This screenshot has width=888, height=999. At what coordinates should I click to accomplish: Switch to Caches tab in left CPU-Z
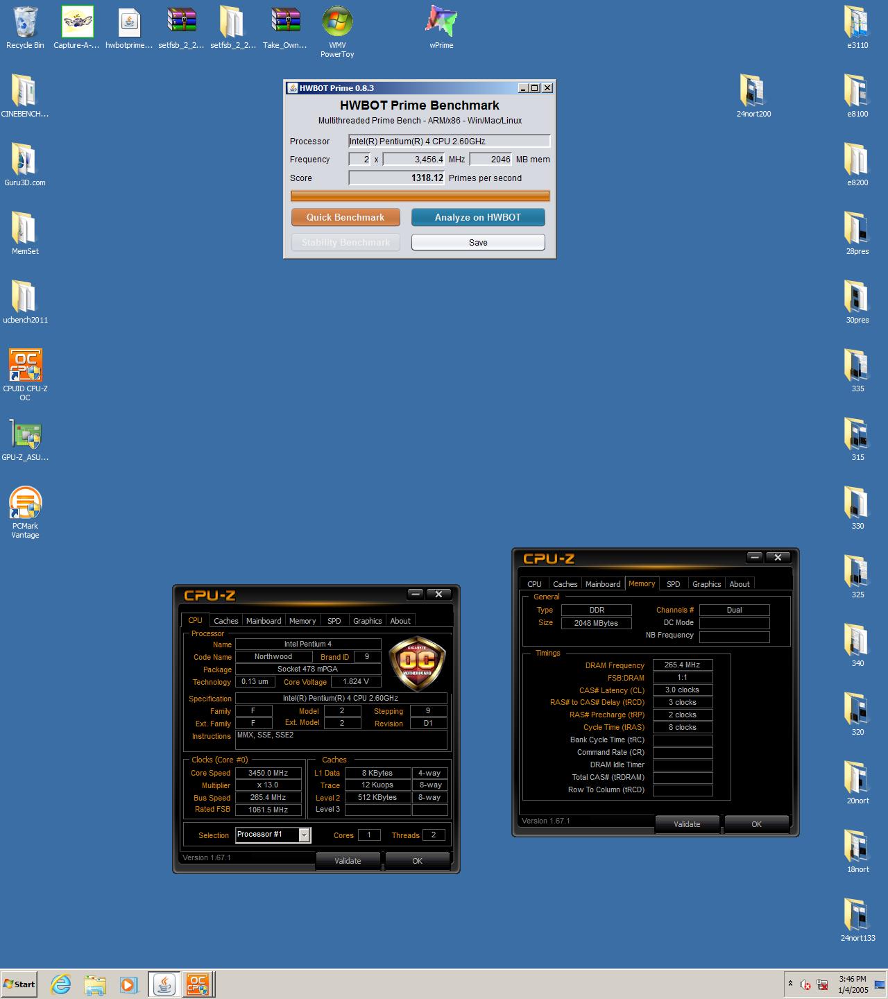pyautogui.click(x=225, y=621)
